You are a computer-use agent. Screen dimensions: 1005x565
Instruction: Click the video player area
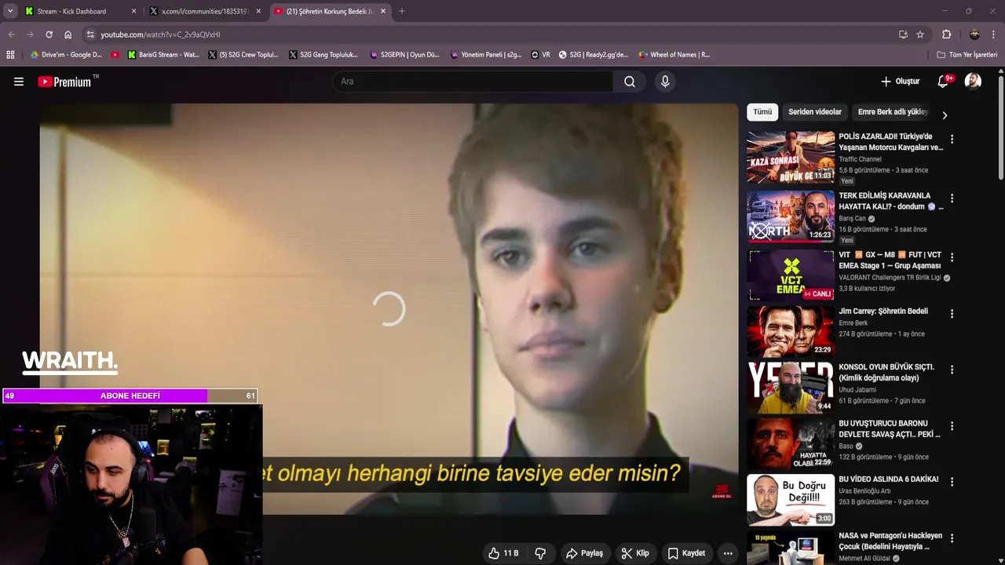(389, 308)
